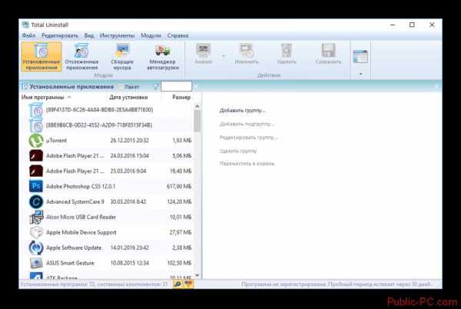461x309 pixels.
Task: Click the program list scrollbar thumb
Action: coord(197,121)
